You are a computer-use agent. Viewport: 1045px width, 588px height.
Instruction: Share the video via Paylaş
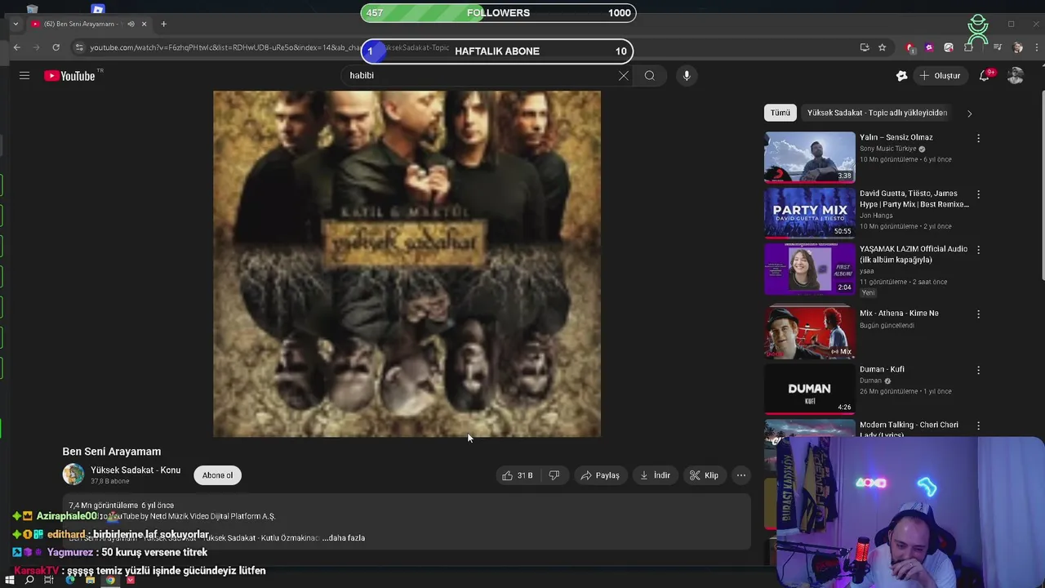coord(600,475)
